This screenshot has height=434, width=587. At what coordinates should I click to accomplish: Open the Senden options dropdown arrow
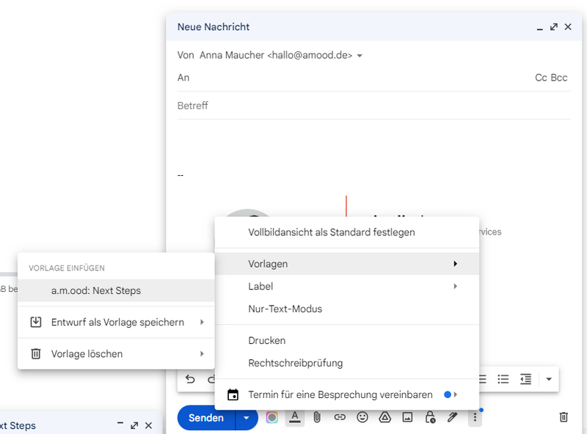(247, 417)
